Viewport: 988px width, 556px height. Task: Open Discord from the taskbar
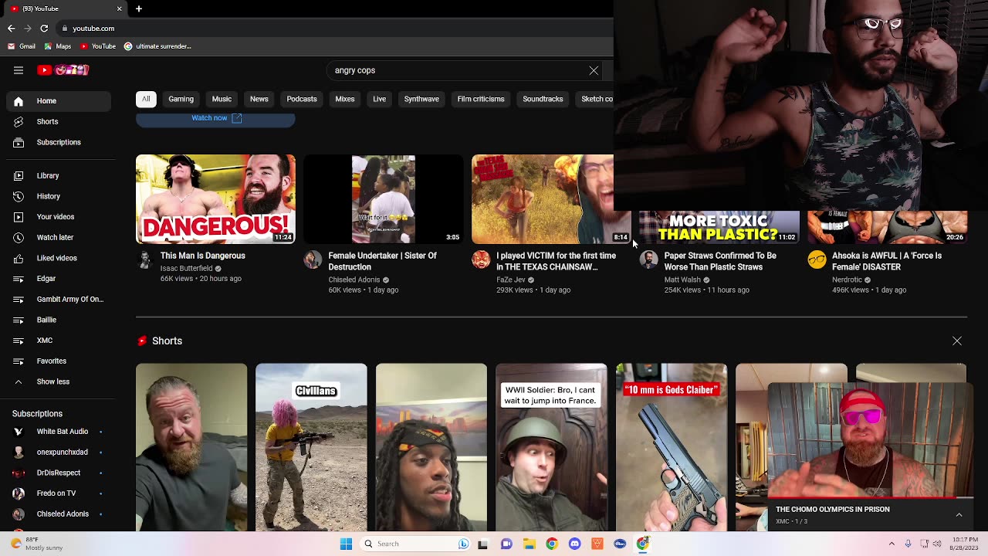point(574,544)
